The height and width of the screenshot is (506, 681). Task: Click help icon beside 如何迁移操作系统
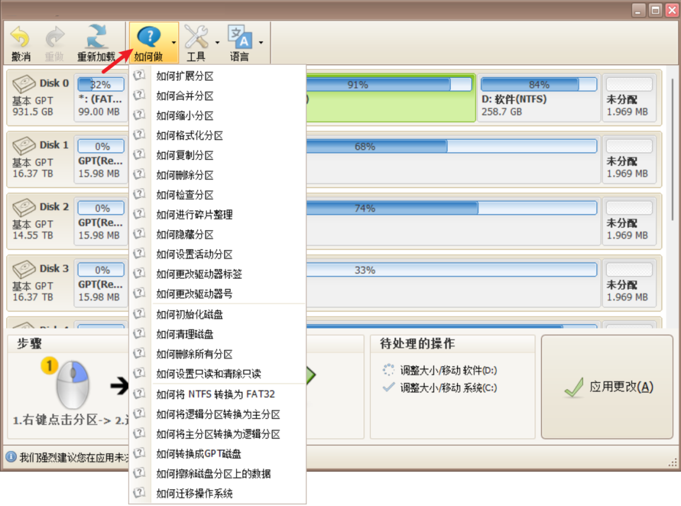(x=139, y=493)
